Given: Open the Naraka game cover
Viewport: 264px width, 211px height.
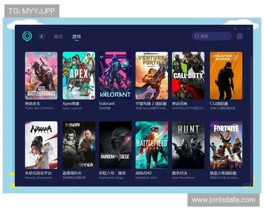Looking at the screenshot, I should click(x=41, y=145).
